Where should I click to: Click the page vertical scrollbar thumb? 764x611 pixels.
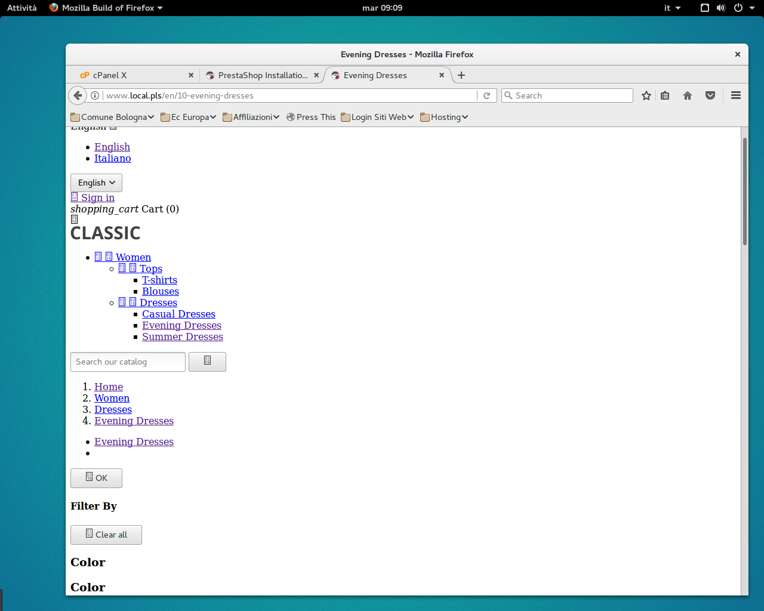coord(744,191)
